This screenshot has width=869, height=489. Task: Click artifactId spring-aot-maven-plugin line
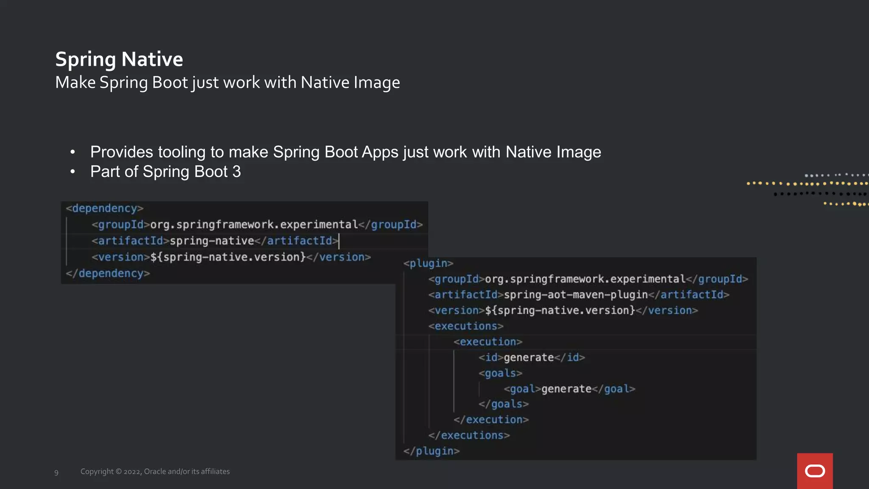point(579,295)
